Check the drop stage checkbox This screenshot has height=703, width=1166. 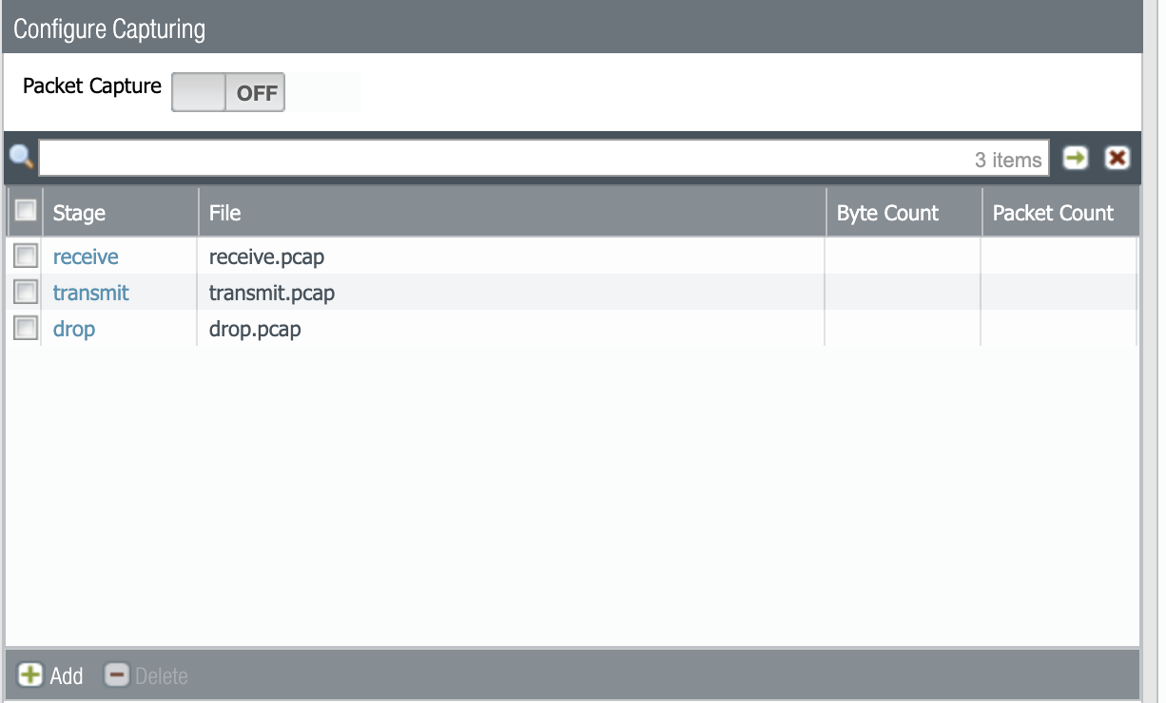click(25, 328)
